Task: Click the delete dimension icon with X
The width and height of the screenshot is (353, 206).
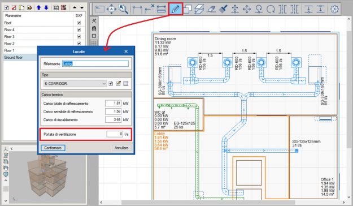Action: tap(150, 9)
